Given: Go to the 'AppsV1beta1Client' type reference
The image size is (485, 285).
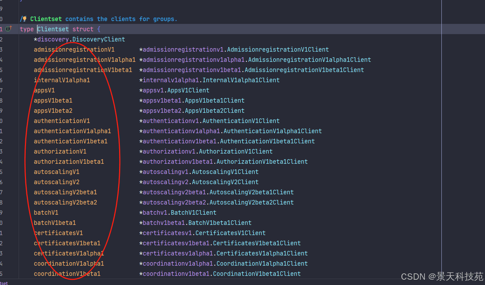Looking at the screenshot, I should tap(215, 101).
